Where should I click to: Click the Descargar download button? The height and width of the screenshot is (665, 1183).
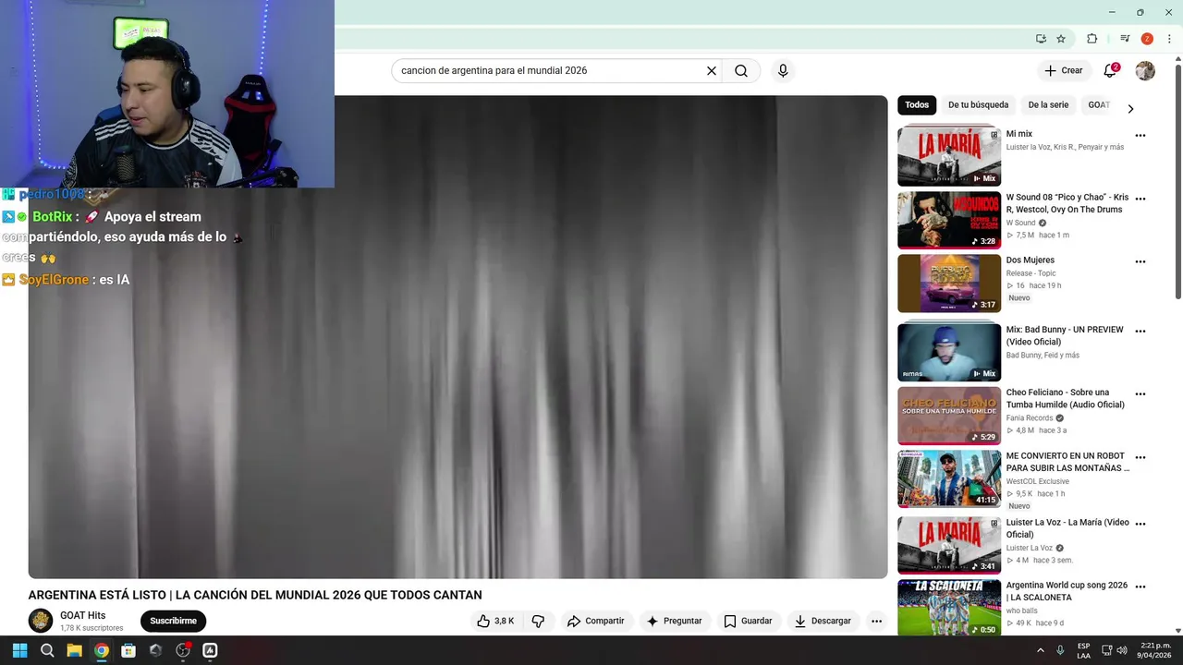tap(823, 621)
